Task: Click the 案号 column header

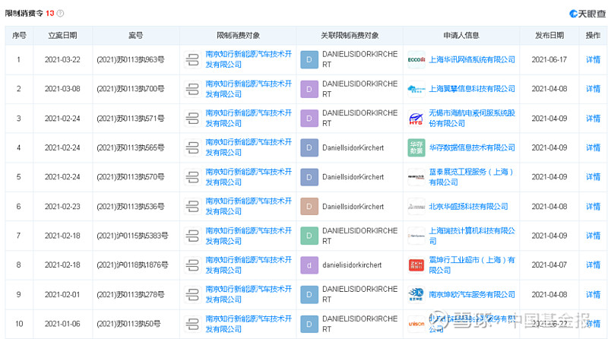Action: [136, 35]
